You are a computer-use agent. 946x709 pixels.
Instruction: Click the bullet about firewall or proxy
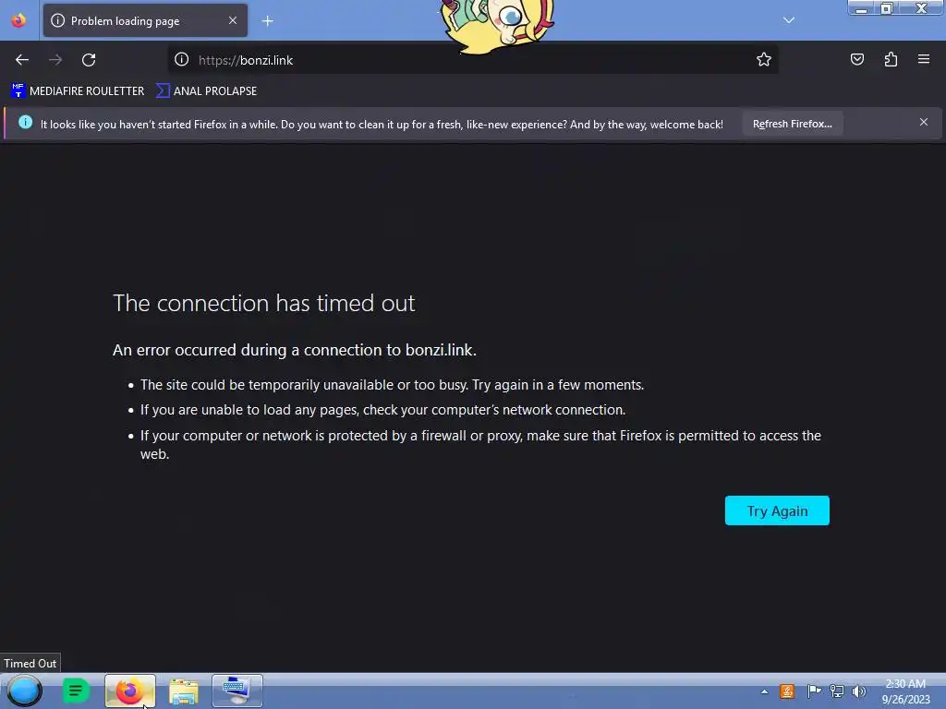480,444
